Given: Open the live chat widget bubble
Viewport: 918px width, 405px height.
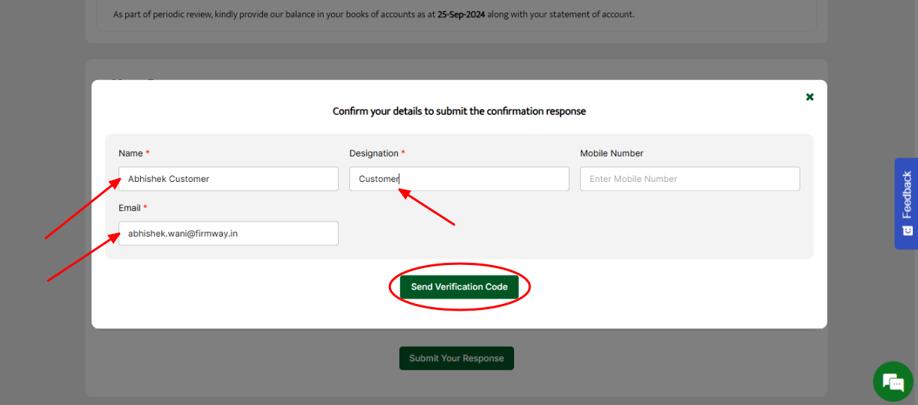Looking at the screenshot, I should click(x=893, y=382).
